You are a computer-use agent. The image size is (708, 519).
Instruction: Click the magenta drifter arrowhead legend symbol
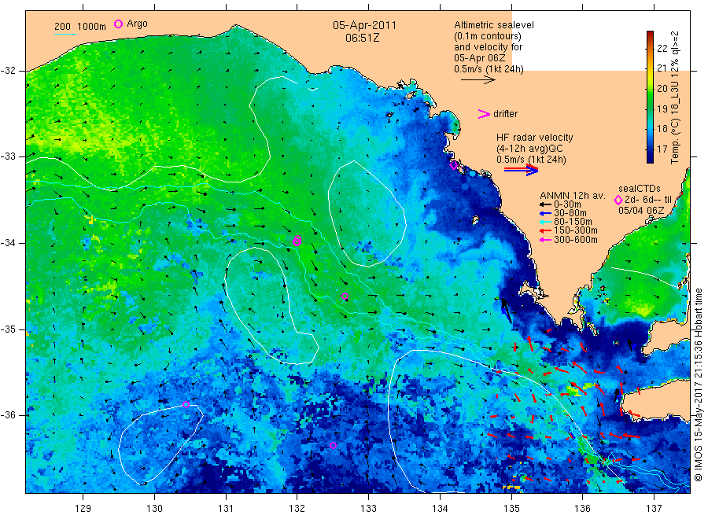tap(484, 114)
